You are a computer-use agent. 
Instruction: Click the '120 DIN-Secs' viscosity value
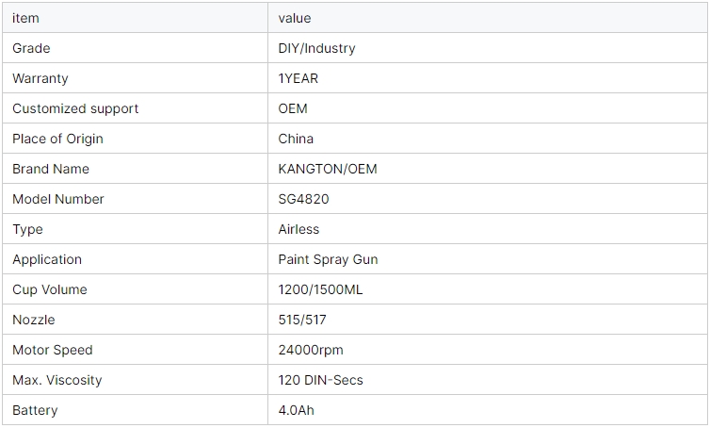tap(320, 380)
